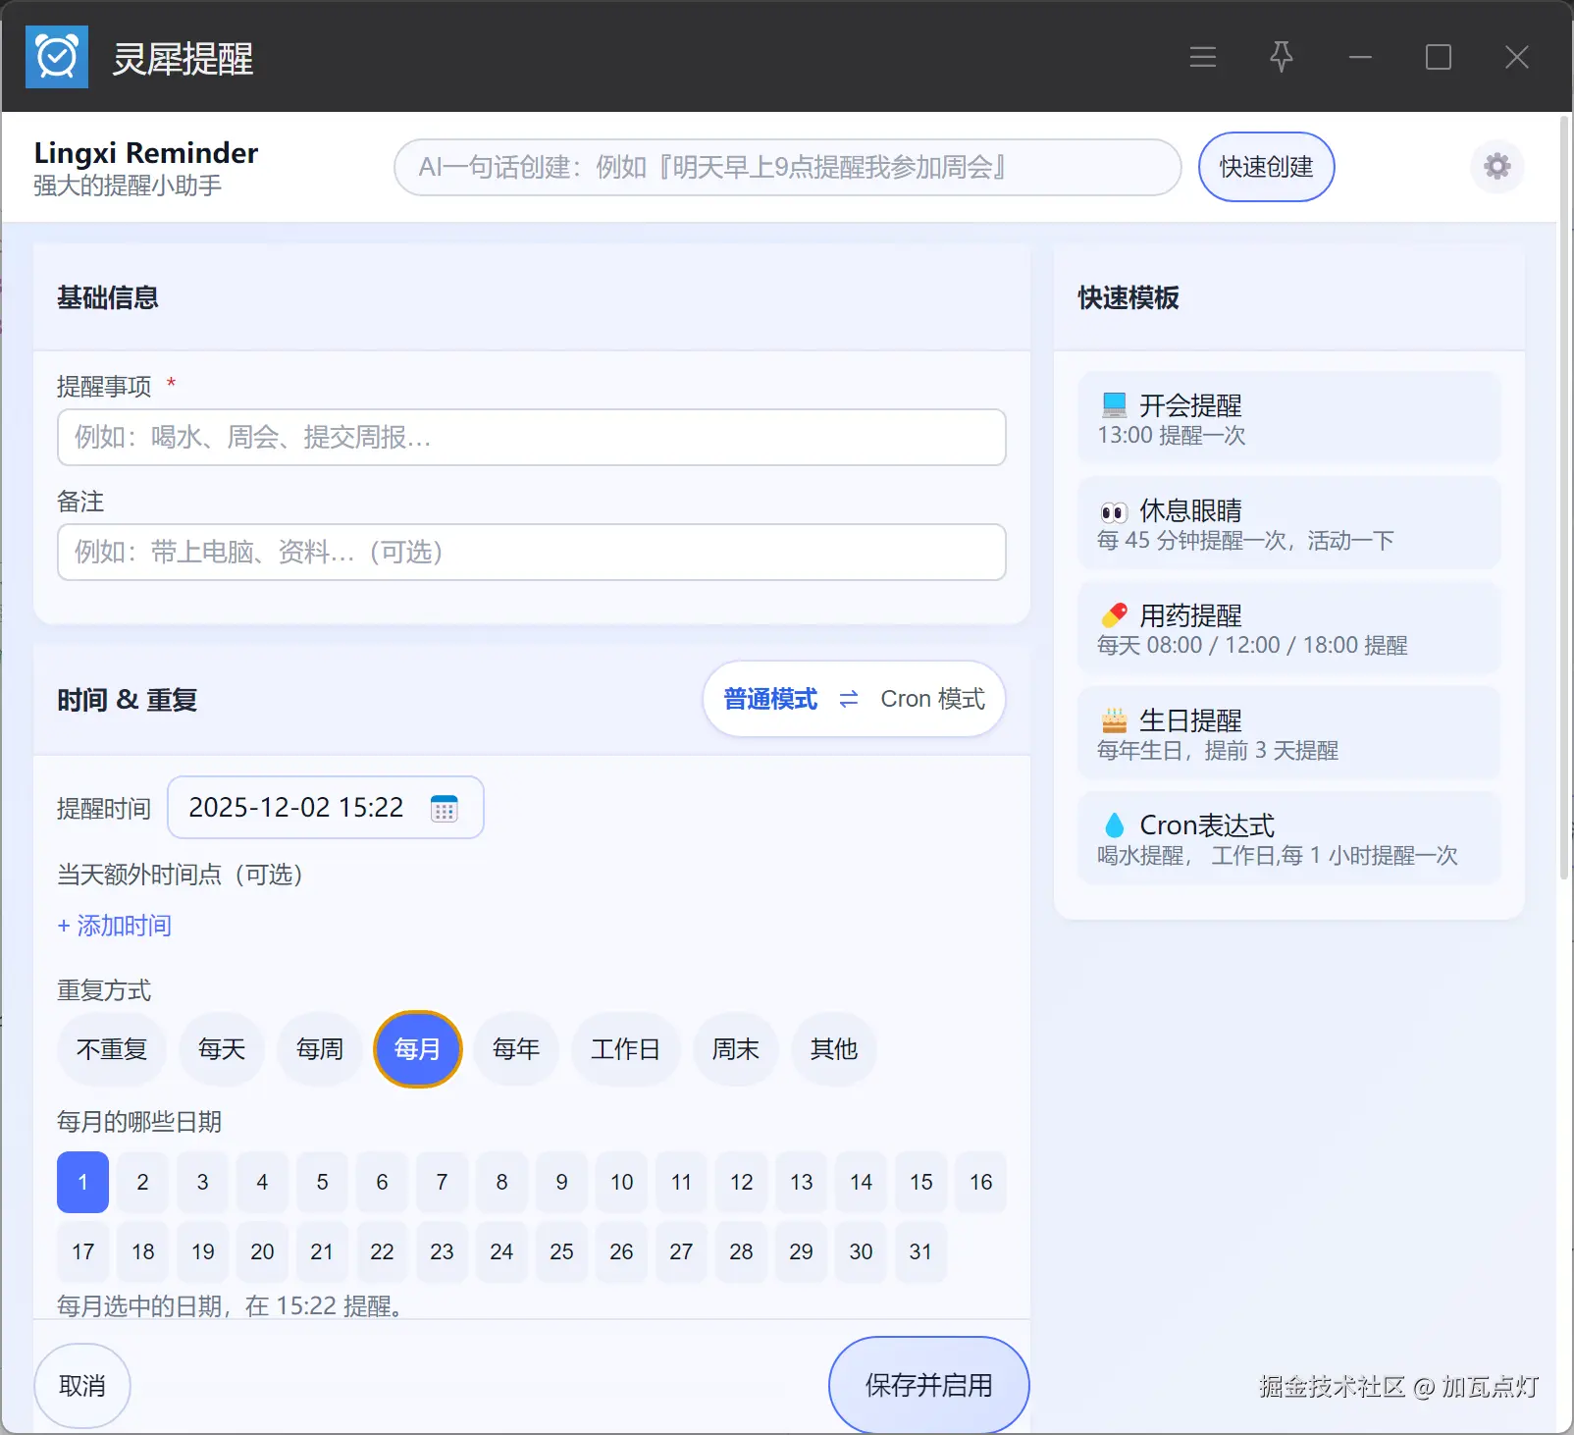Click the laptop icon of 开会提醒 template
1574x1435 pixels.
[x=1114, y=404]
